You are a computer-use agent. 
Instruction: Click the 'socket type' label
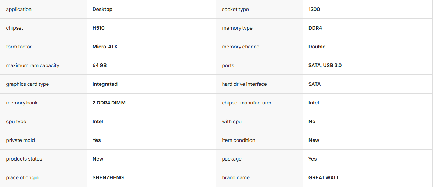click(235, 10)
